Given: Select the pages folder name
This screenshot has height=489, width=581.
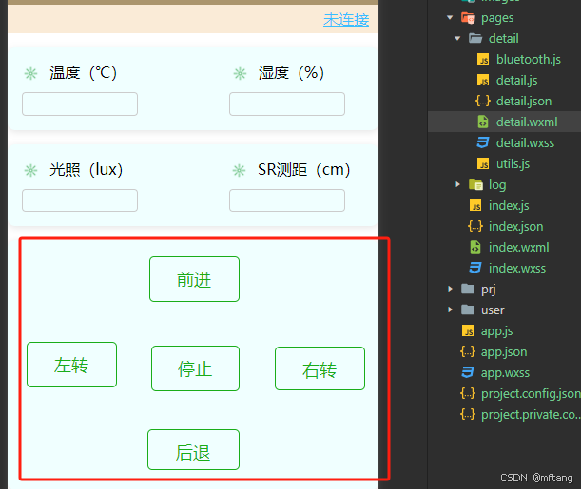Looking at the screenshot, I should click(x=497, y=18).
